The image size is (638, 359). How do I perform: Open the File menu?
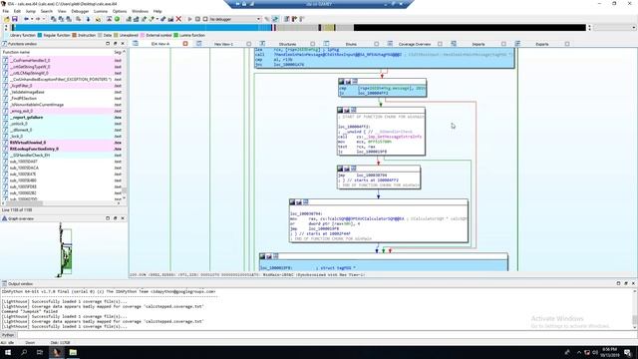click(x=6, y=11)
